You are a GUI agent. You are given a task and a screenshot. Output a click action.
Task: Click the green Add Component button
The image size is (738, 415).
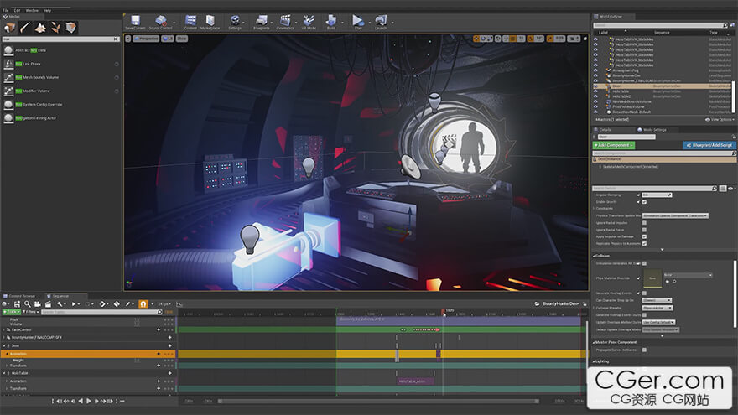point(614,145)
